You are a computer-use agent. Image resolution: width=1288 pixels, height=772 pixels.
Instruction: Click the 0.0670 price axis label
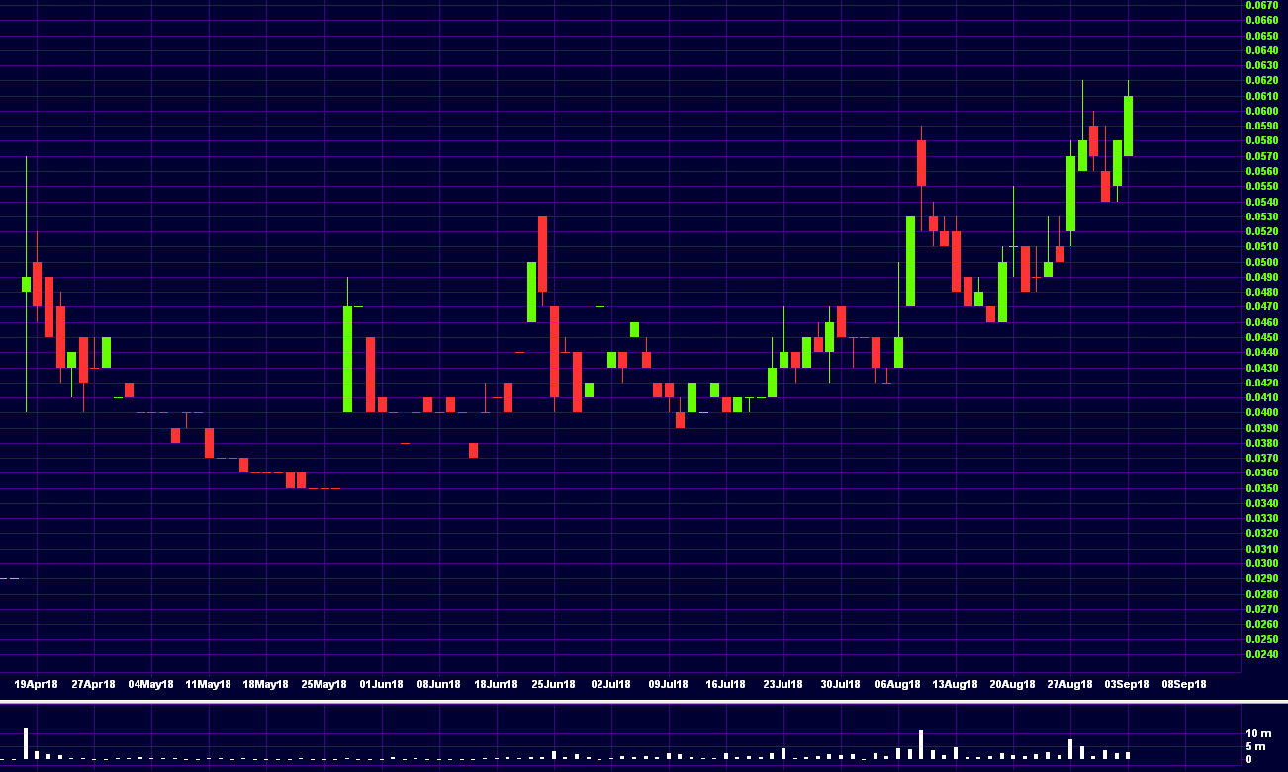point(1261,5)
